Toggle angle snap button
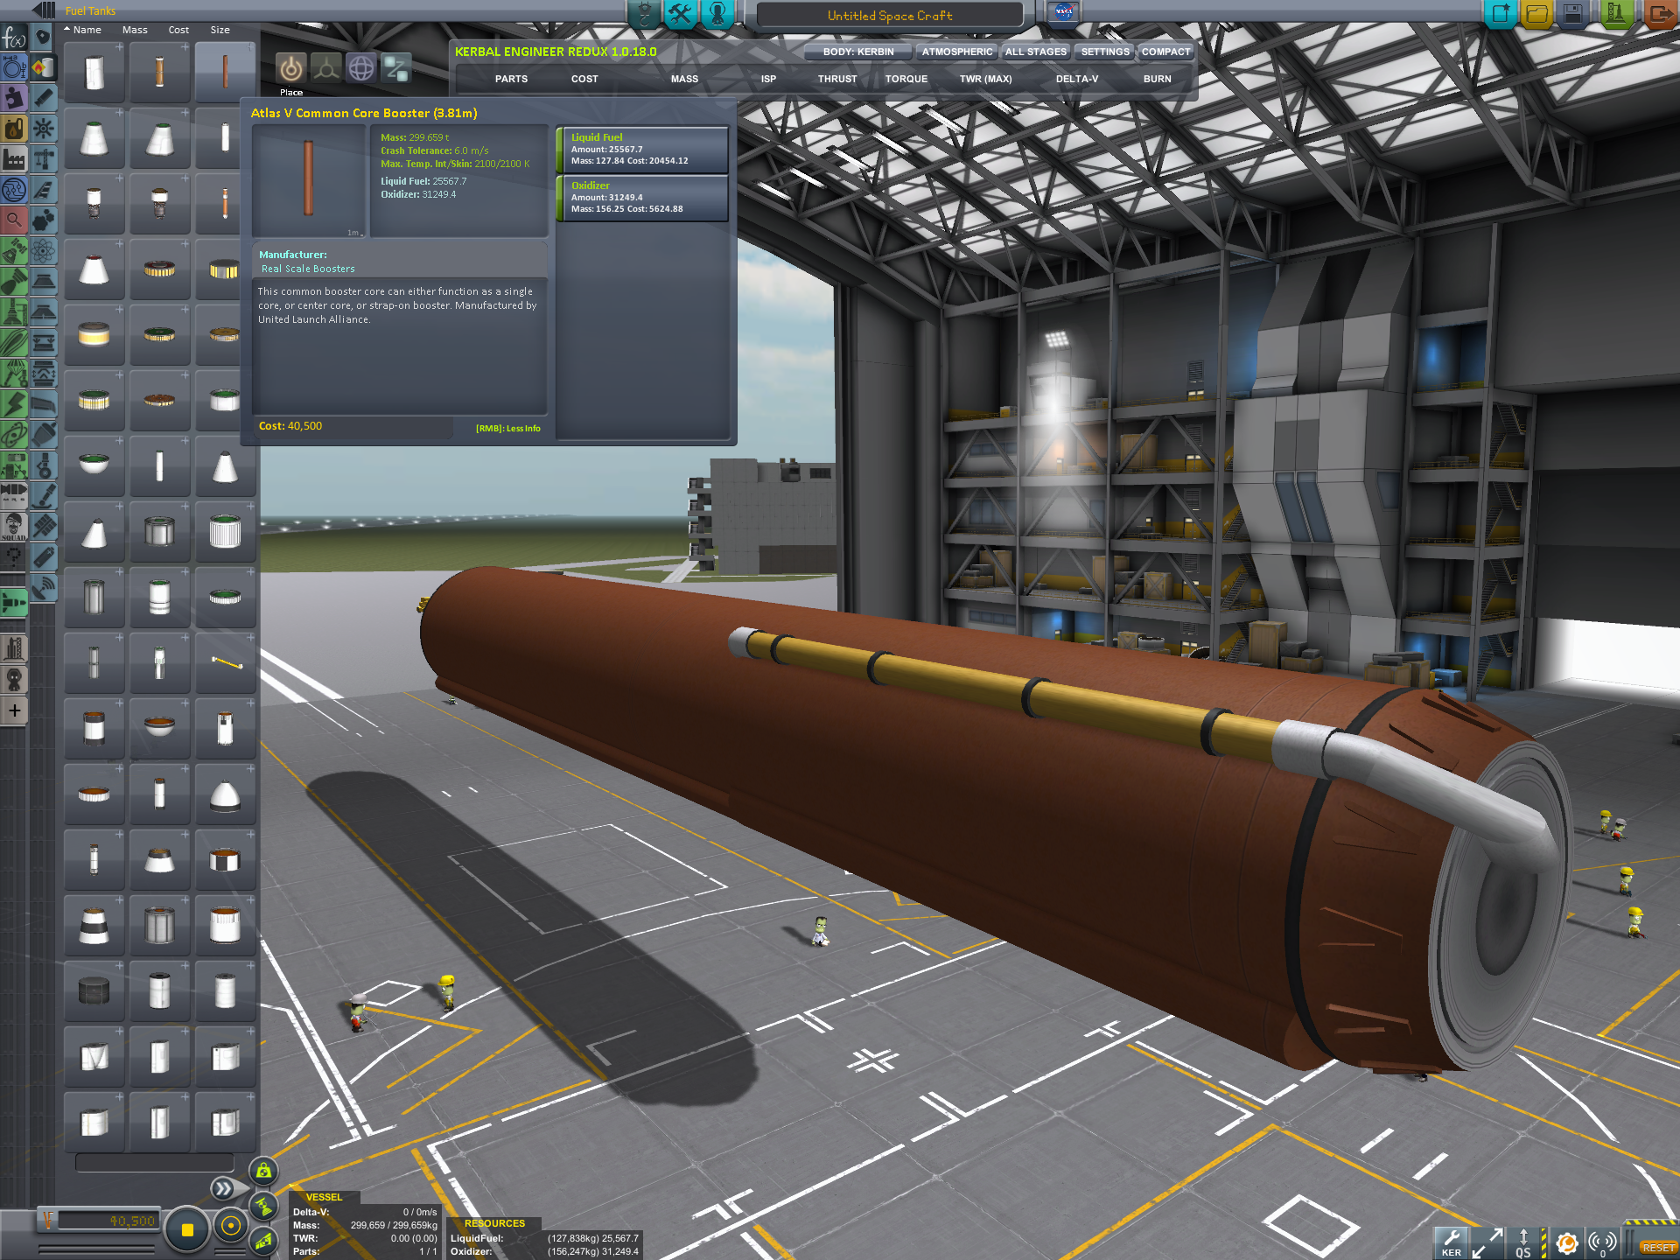Viewport: 1680px width, 1260px height. click(x=231, y=1226)
